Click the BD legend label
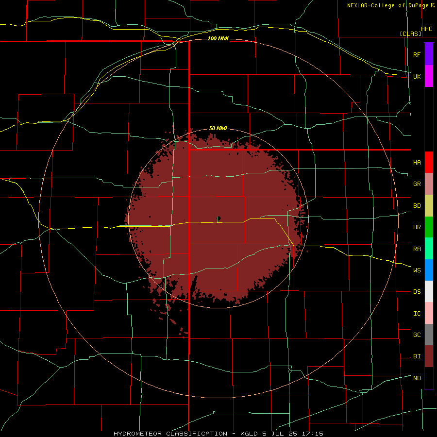The width and height of the screenshot is (437, 437). click(x=417, y=206)
